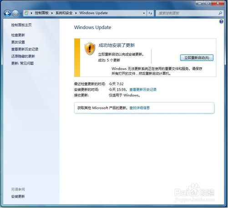Open 更新: 常见问题 in the sidebar
Image resolution: width=228 pixels, height=208 pixels.
[x=22, y=63]
